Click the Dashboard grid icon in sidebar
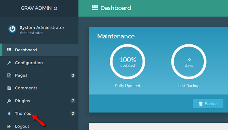The height and width of the screenshot is (130, 228). (9, 50)
